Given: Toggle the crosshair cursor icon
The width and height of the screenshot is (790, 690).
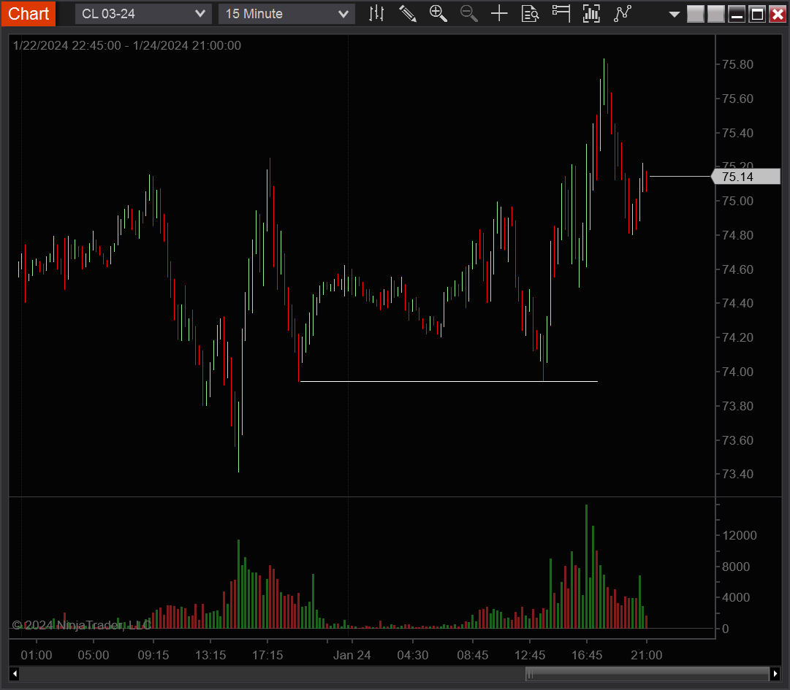Looking at the screenshot, I should click(x=499, y=14).
